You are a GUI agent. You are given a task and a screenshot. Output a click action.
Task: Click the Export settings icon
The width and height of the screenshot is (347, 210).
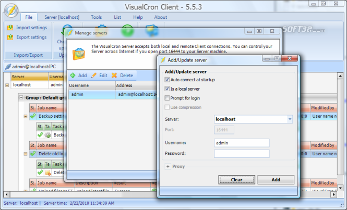tap(10, 37)
